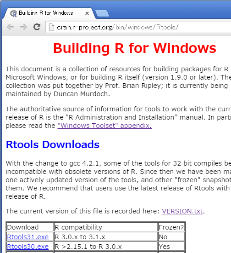Screen dimensions: 231x253
Task: Reload the current page
Action: click(37, 27)
